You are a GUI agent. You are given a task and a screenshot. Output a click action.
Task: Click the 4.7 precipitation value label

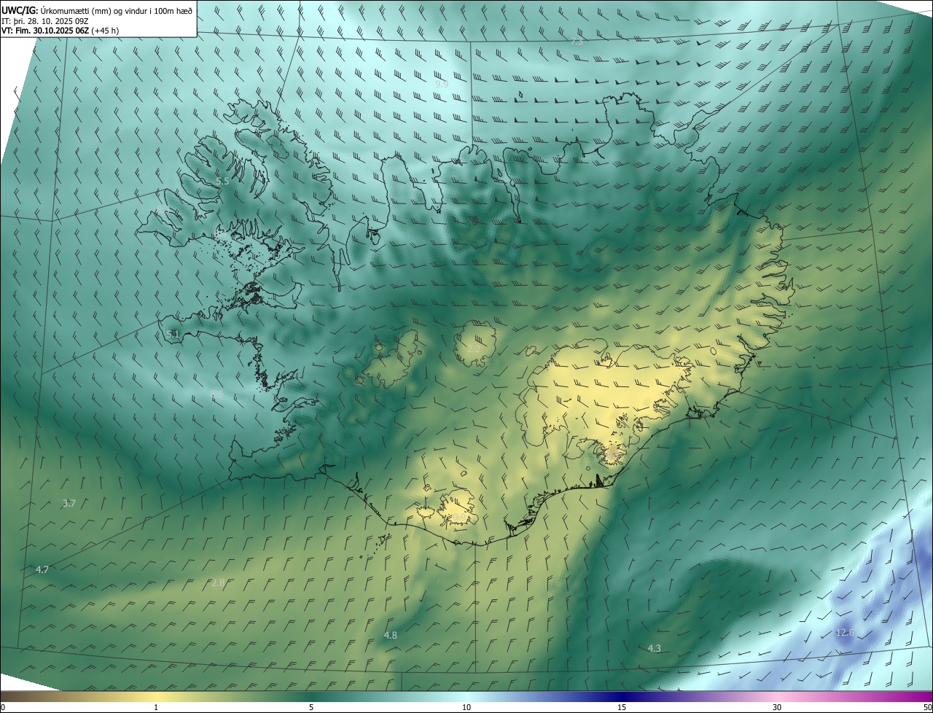click(x=42, y=569)
